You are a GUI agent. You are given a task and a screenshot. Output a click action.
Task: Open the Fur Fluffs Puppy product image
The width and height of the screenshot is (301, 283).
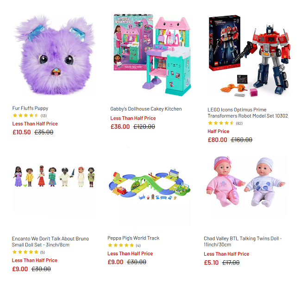(55, 55)
